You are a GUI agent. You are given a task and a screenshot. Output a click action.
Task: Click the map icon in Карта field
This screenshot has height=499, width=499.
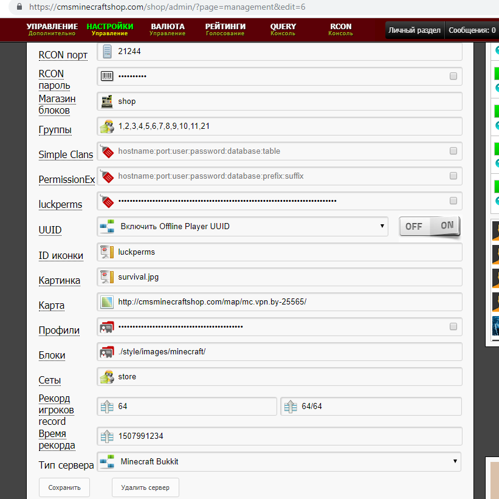108,301
